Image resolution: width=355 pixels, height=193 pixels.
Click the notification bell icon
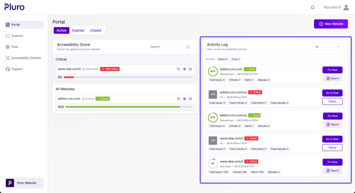(313, 7)
